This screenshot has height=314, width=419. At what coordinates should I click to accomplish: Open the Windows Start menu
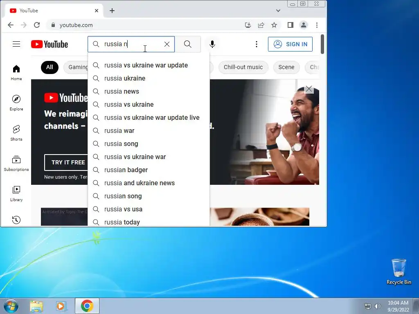tap(11, 306)
